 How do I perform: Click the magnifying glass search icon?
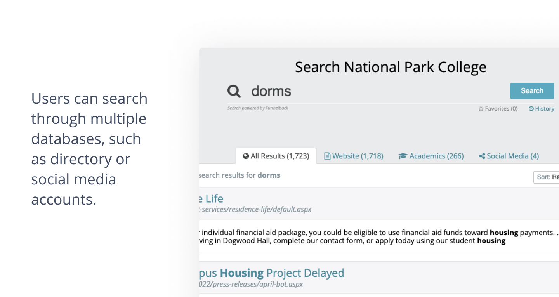234,92
